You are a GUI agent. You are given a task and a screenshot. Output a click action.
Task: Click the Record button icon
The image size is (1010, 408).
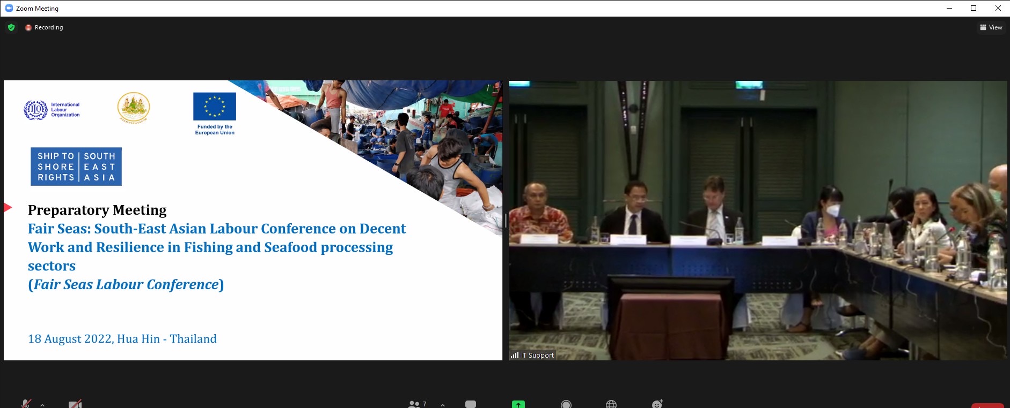pyautogui.click(x=566, y=404)
